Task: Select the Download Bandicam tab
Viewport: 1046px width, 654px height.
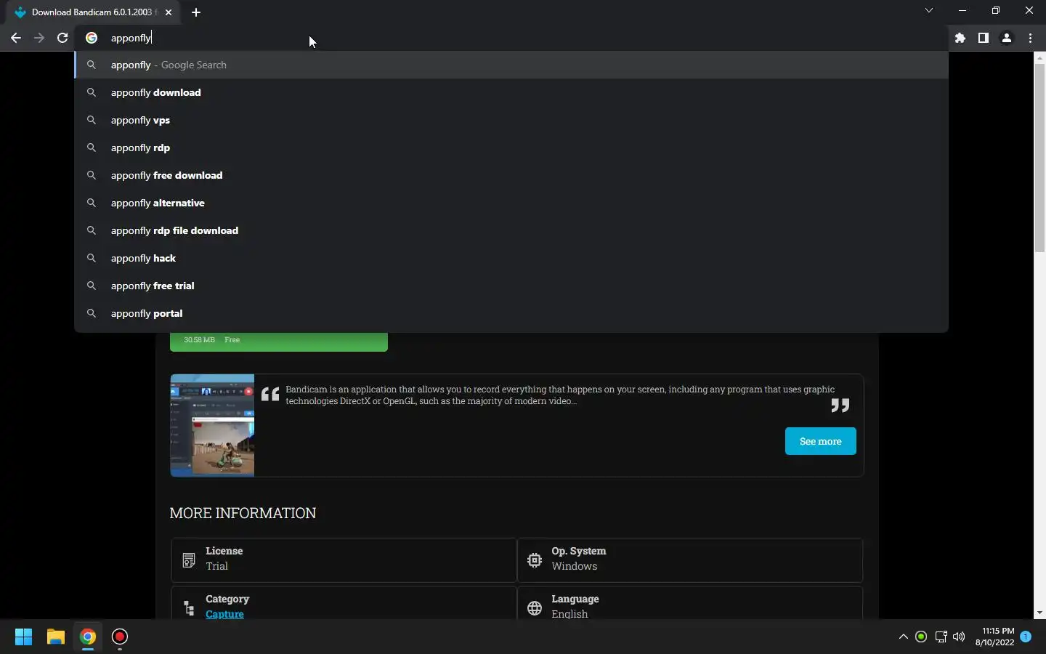Action: 92,12
